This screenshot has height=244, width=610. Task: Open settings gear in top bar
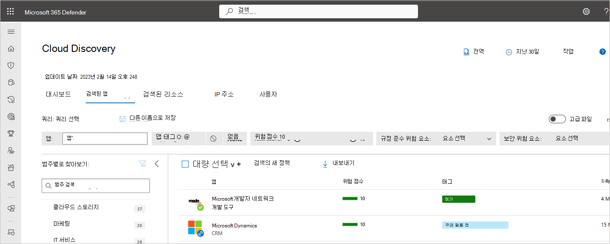[x=586, y=12]
